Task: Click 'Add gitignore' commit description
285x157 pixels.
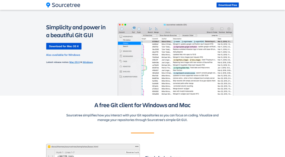Action: click(x=178, y=52)
